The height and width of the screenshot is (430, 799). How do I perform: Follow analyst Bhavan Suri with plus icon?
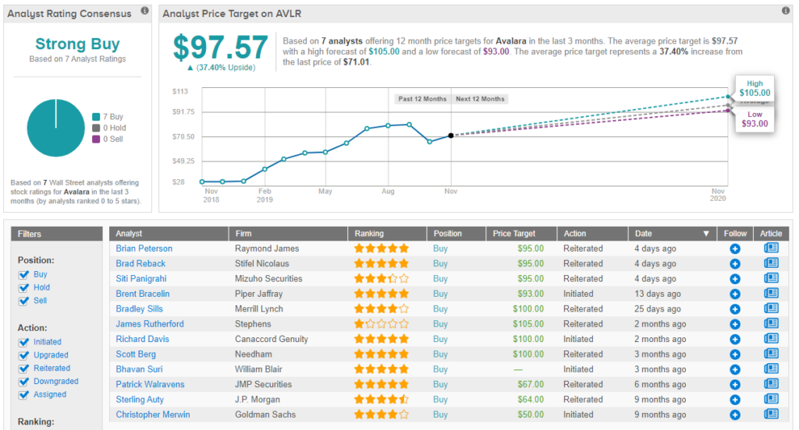point(735,369)
